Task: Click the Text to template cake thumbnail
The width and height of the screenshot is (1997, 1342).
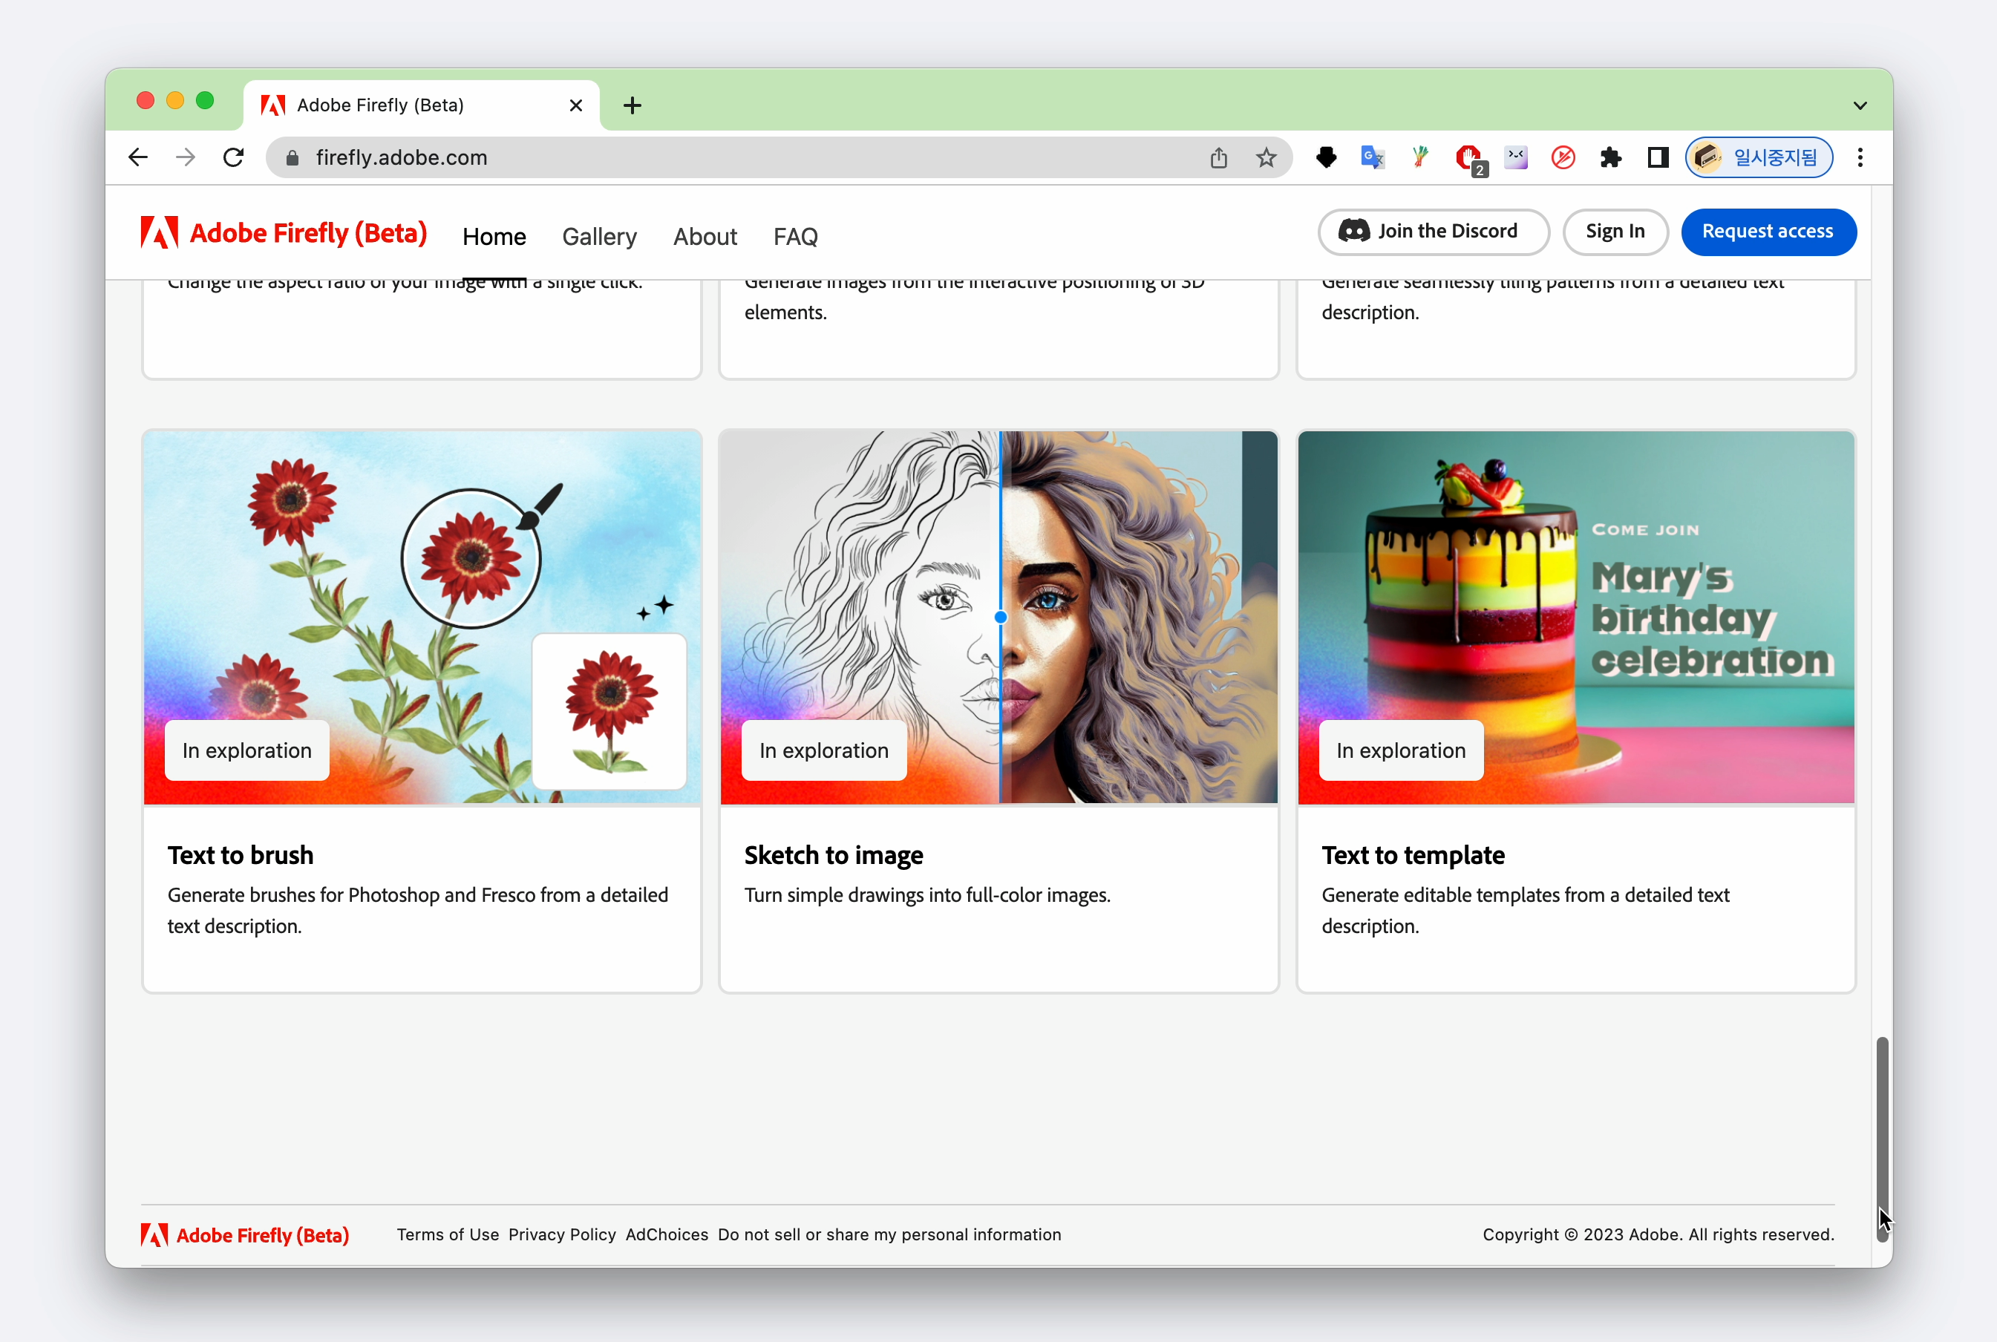Action: (1576, 617)
